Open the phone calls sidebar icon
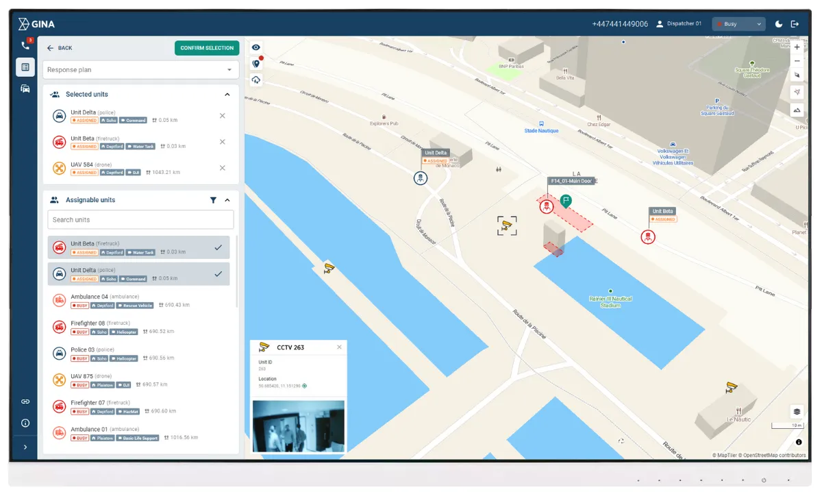Viewport: 822px width, 492px height. tap(25, 45)
